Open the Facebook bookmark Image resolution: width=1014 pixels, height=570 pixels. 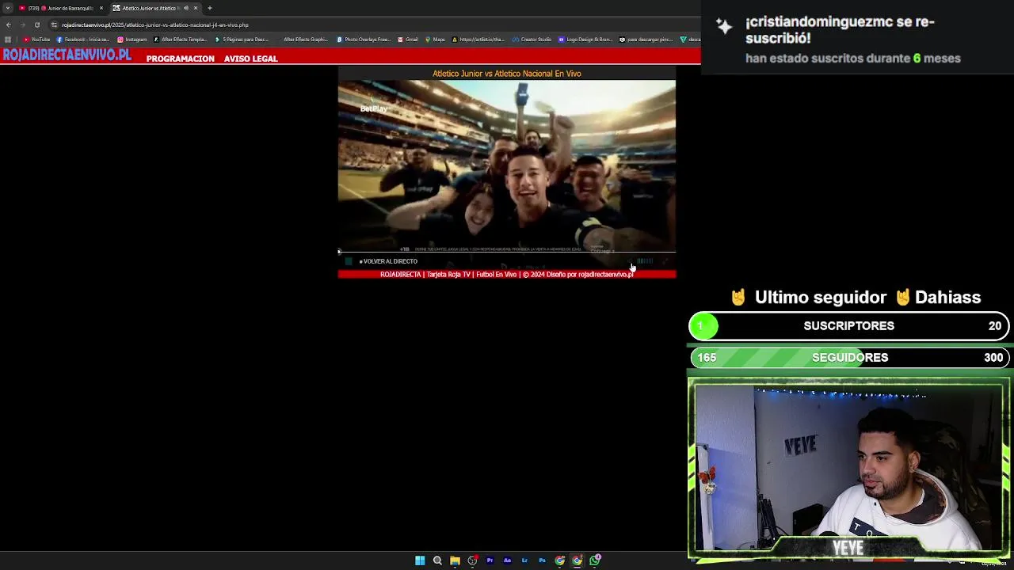tap(83, 39)
